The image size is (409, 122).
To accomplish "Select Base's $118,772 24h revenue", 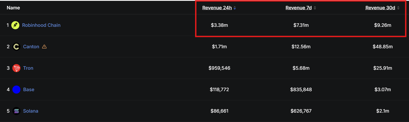I will [x=219, y=90].
